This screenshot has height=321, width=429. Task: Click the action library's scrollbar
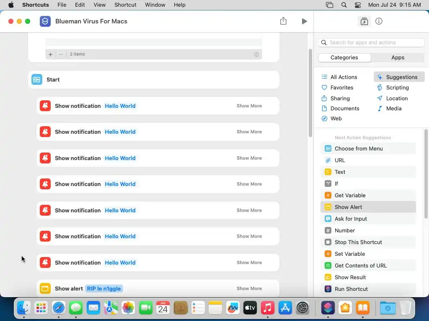(x=426, y=174)
